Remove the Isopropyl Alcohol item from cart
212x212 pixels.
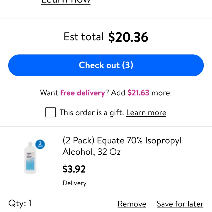tap(132, 204)
